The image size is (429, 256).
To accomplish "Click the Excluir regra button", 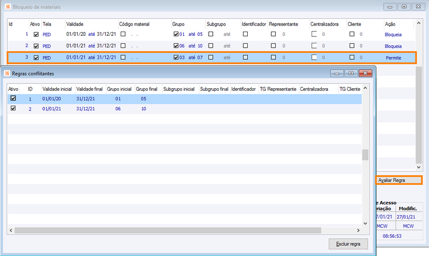I will click(x=348, y=244).
